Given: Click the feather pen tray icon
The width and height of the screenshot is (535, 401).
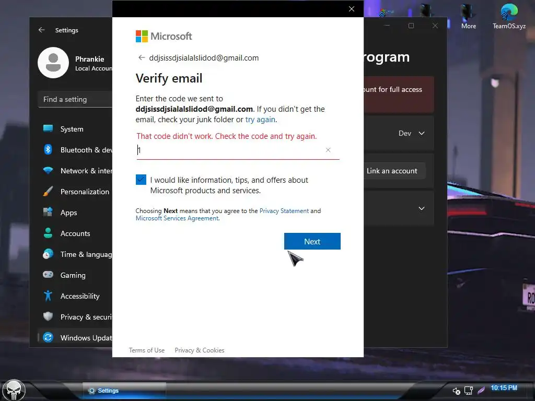Looking at the screenshot, I should coord(481,391).
